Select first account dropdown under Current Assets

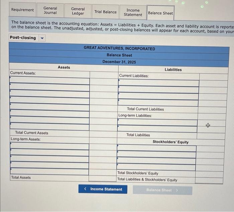point(49,80)
